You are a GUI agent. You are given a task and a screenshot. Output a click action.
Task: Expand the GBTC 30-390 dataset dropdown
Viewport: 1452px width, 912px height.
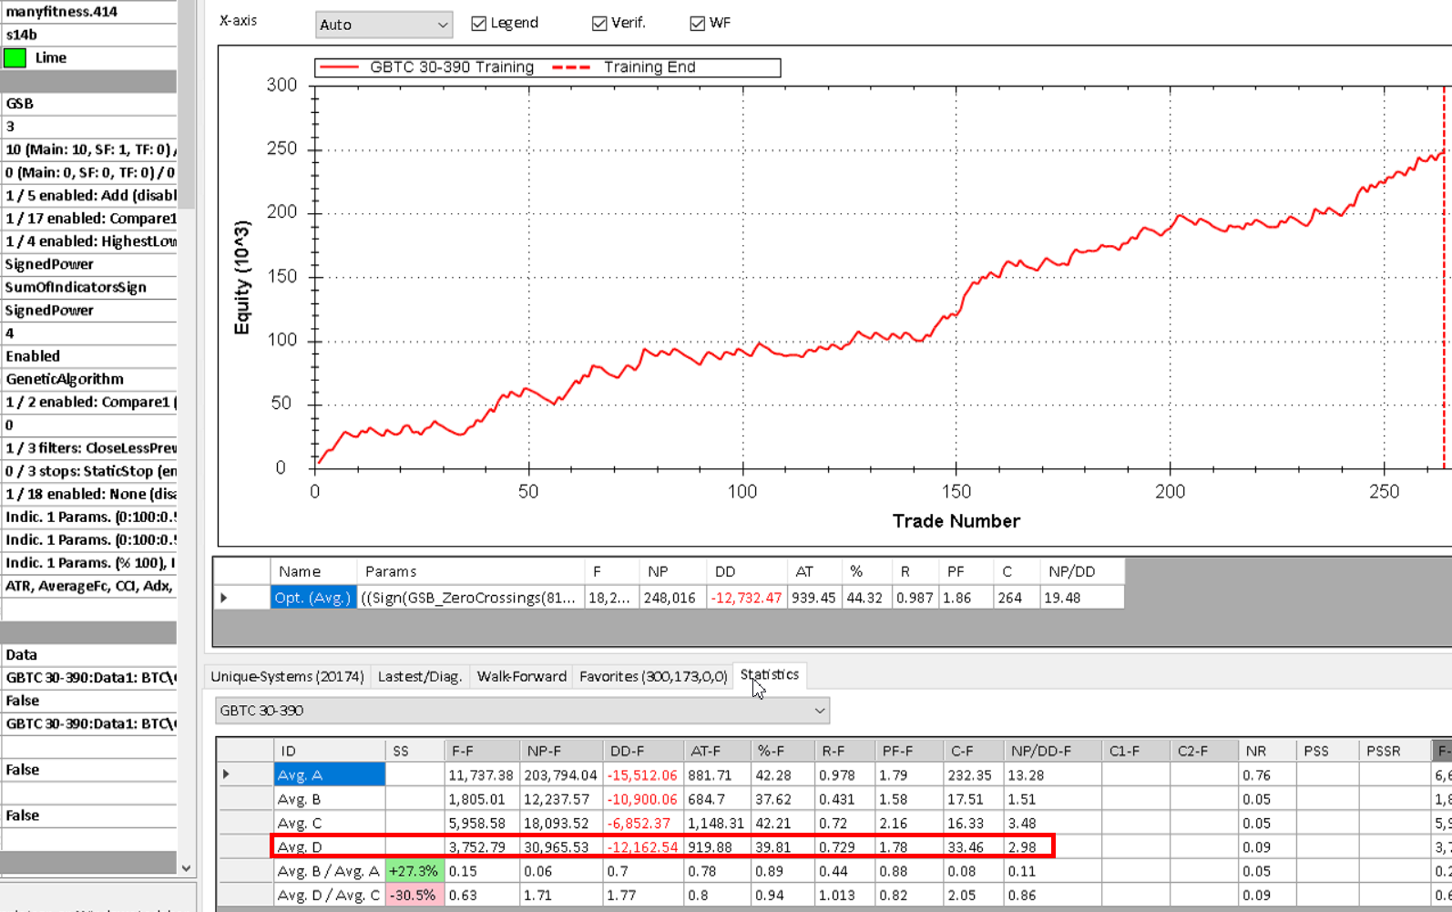tap(522, 711)
